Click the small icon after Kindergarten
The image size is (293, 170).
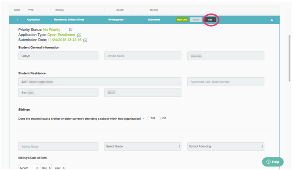pos(126,20)
